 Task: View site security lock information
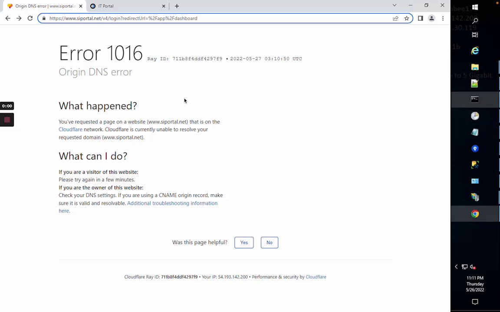coord(44,19)
